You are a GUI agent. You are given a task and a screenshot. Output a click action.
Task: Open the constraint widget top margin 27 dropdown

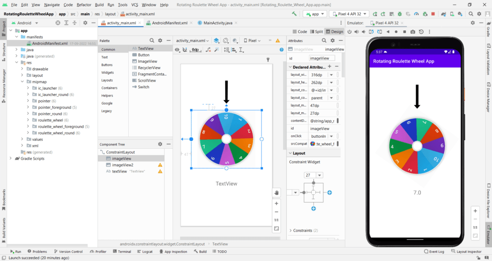pos(320,175)
